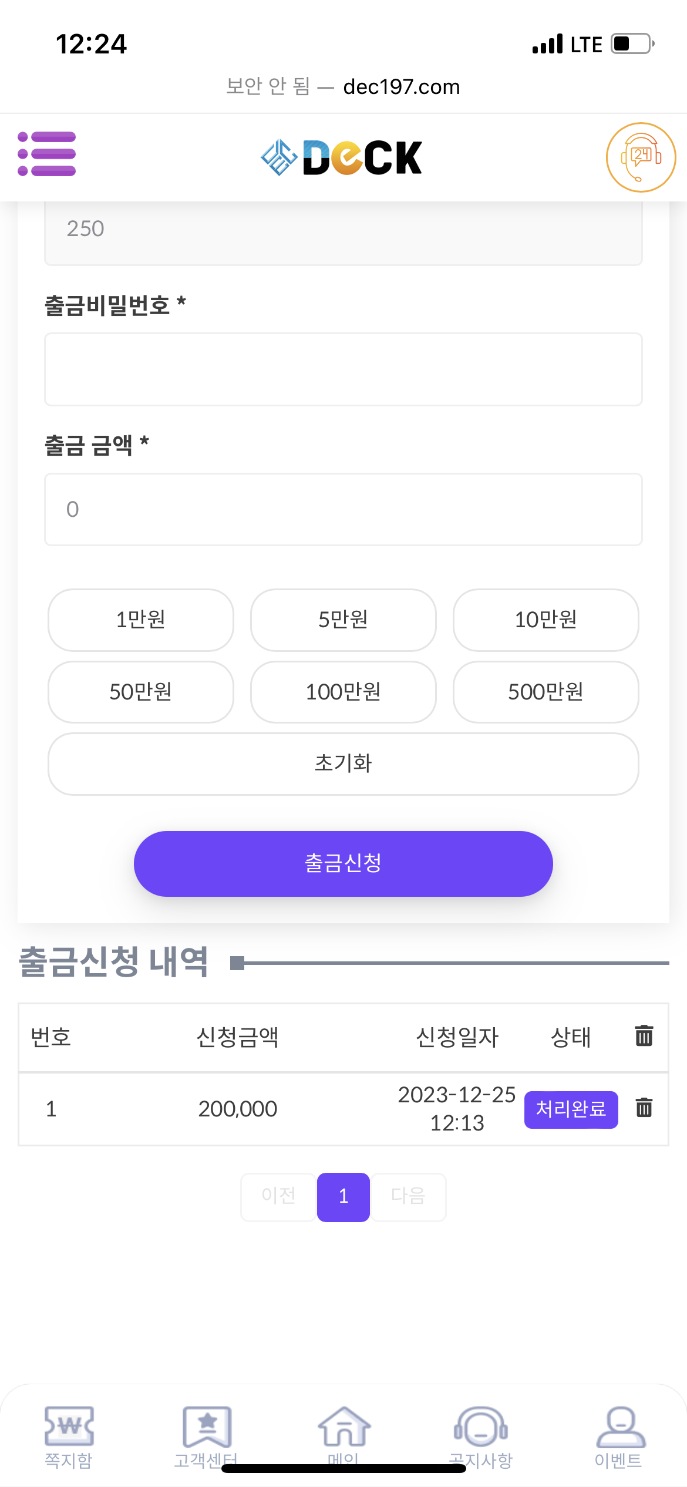
Task: Tap the 100만원 amount button
Action: coord(343,692)
